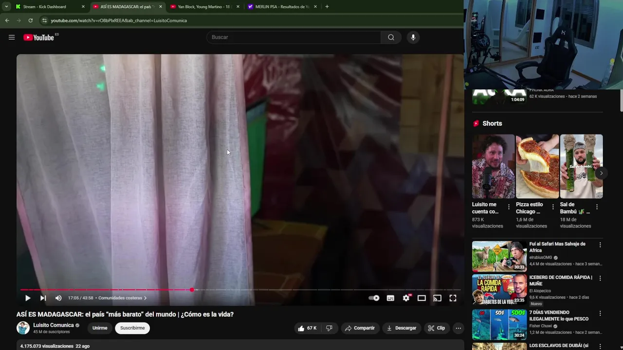Open options for Pizza estilo Chicago Short
This screenshot has width=623, height=350.
553,207
